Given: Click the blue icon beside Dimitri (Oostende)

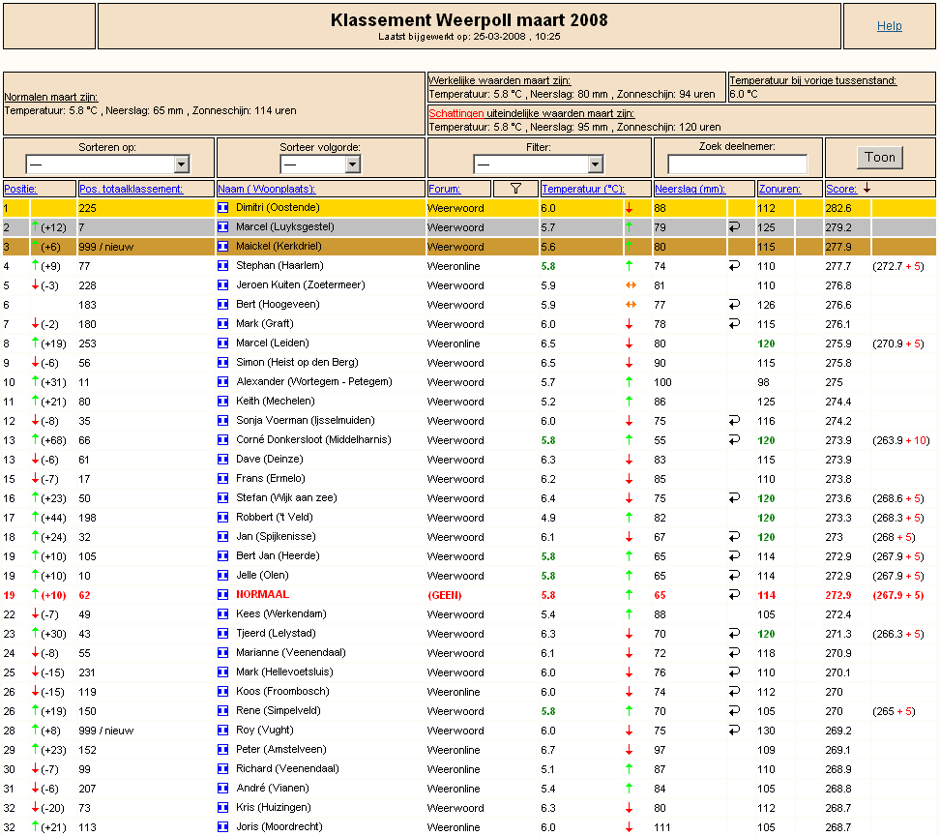Looking at the screenshot, I should point(222,208).
